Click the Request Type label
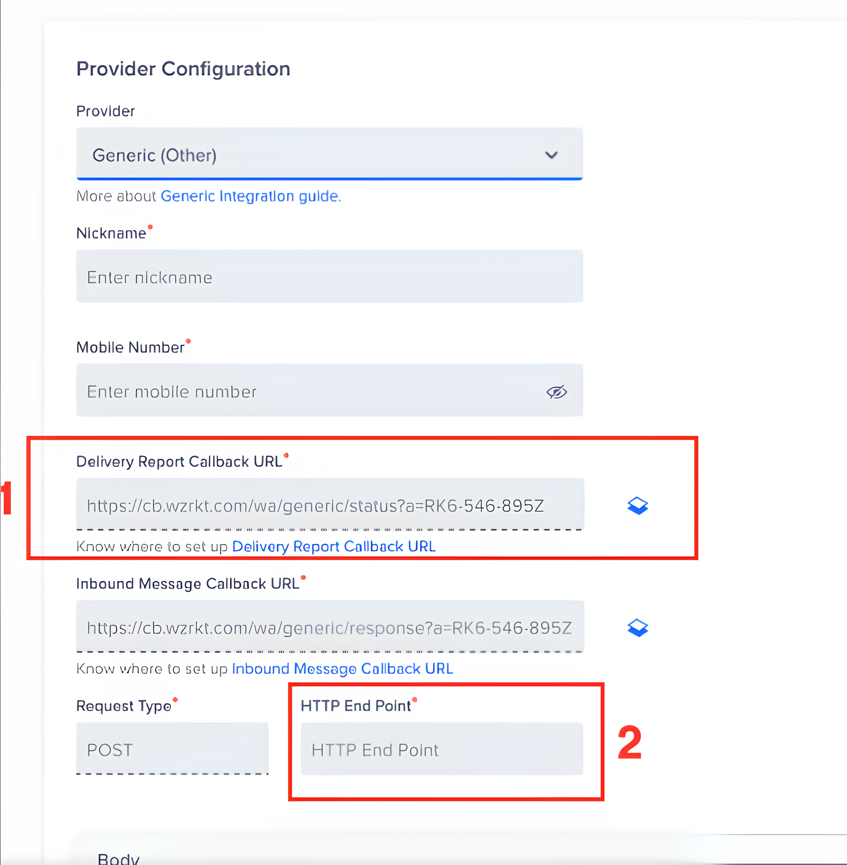 click(124, 706)
